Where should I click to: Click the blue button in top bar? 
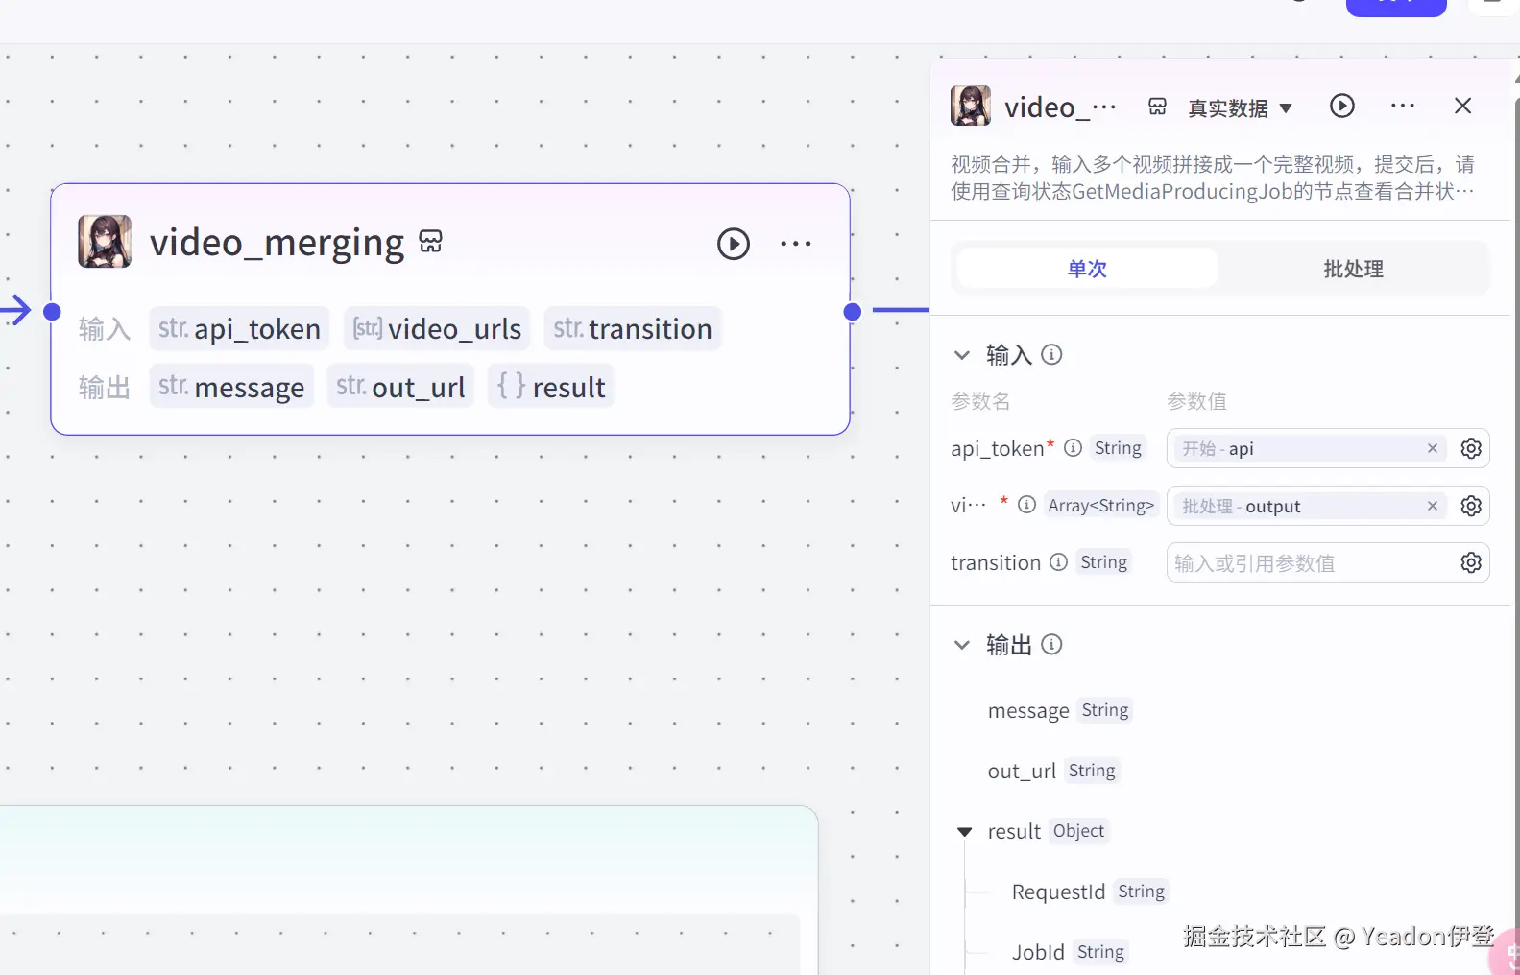point(1396,8)
